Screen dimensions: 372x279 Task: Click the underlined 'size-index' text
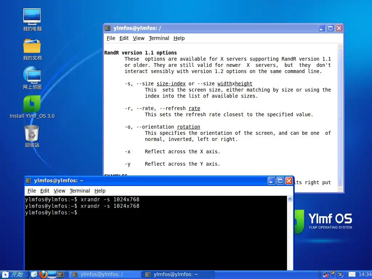(171, 84)
